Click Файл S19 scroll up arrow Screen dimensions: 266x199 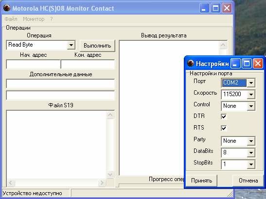coord(110,115)
